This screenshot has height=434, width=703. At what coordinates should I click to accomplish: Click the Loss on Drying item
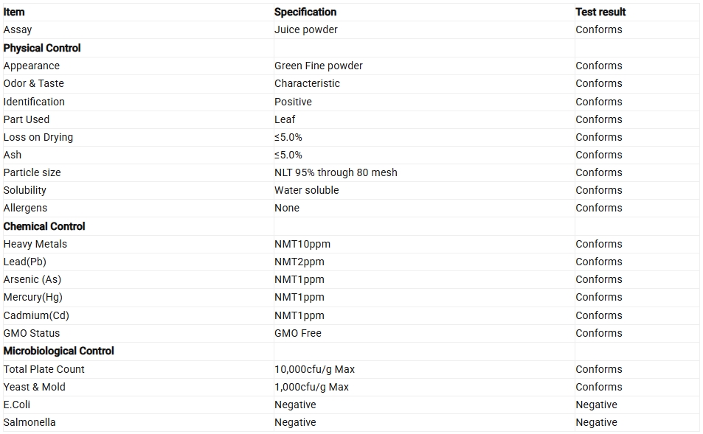38,138
